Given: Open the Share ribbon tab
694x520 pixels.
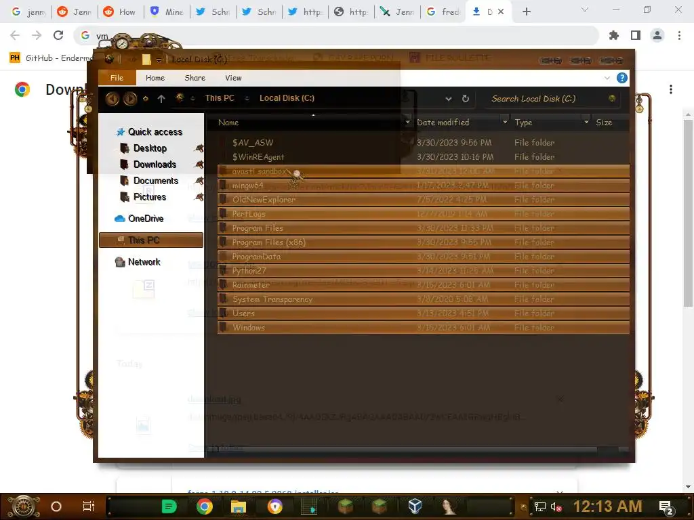Looking at the screenshot, I should coord(195,78).
